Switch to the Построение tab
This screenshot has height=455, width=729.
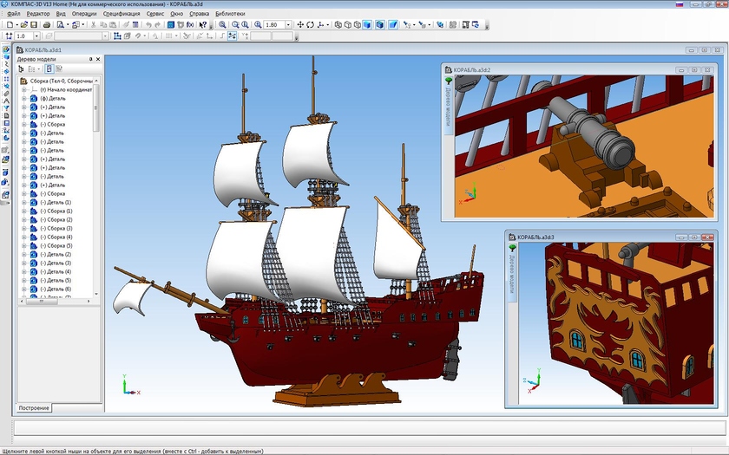(x=34, y=407)
